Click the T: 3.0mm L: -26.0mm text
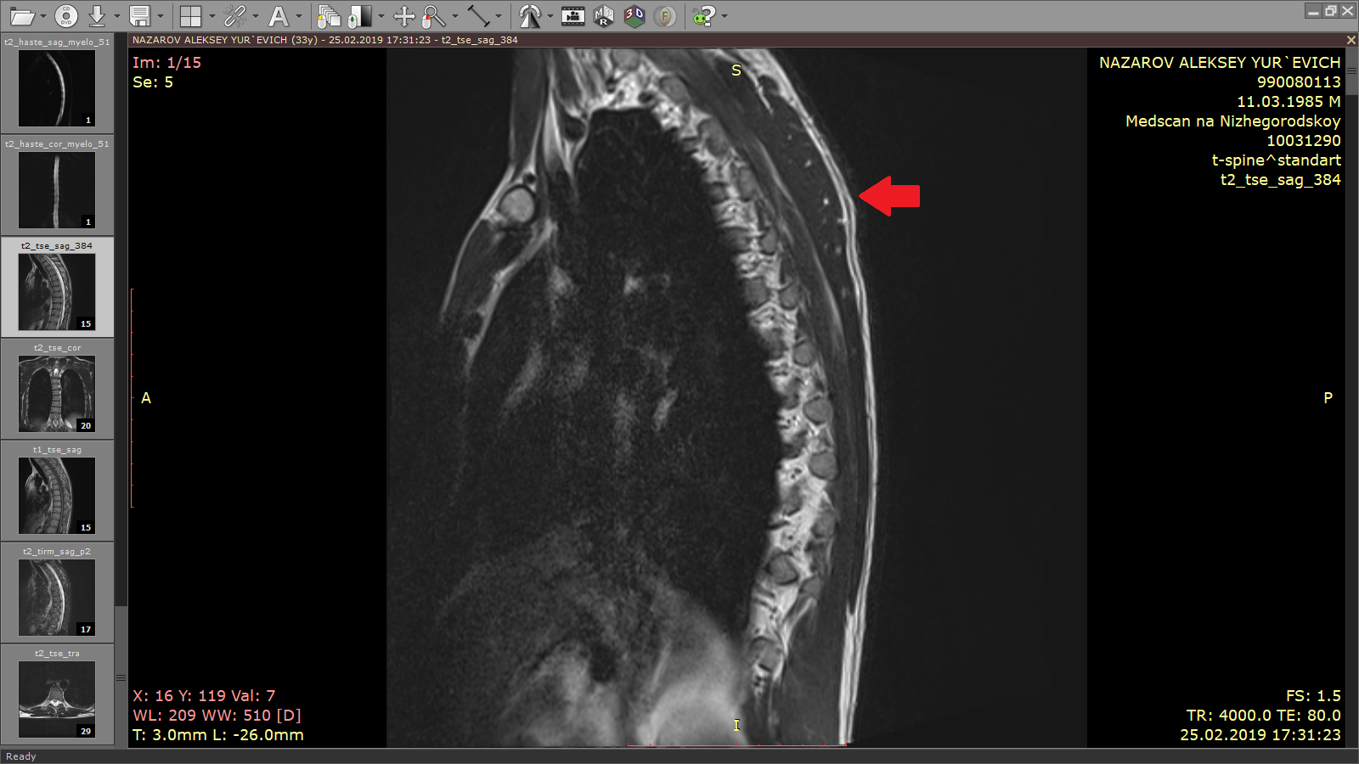 pos(218,735)
